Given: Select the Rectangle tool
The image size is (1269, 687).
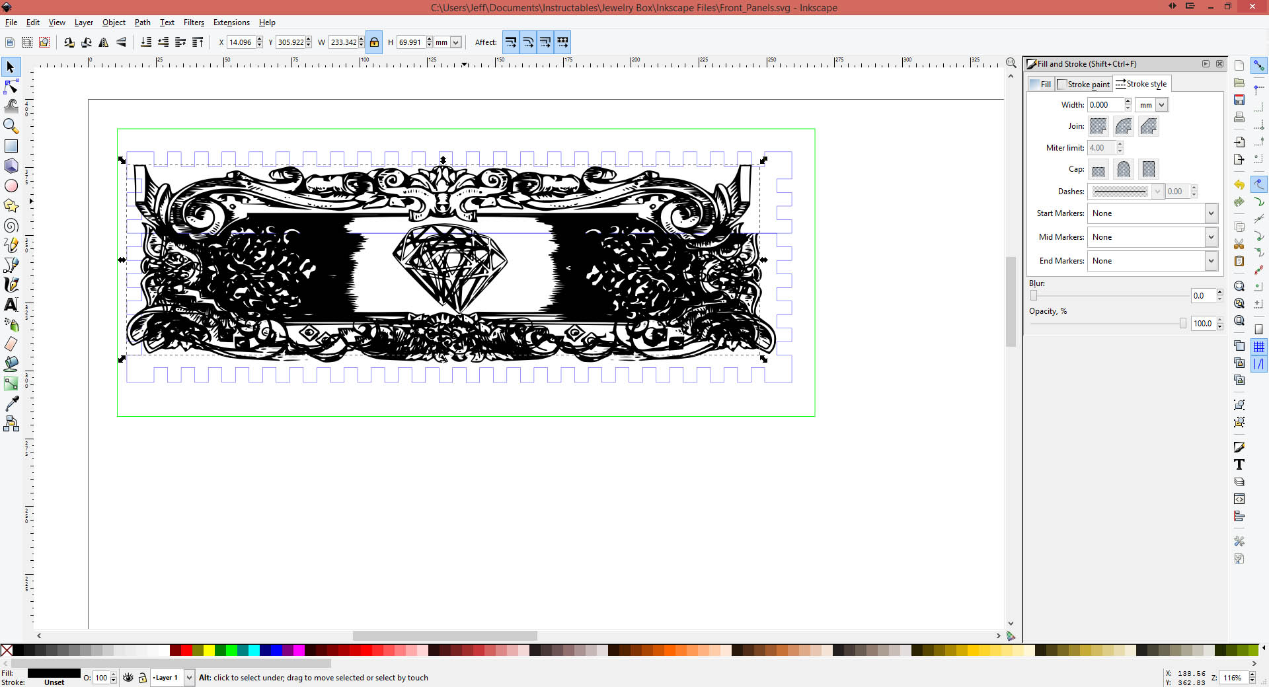Looking at the screenshot, I should click(11, 146).
